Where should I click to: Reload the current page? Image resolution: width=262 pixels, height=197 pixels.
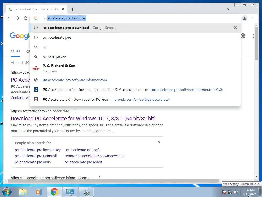[x=26, y=18]
